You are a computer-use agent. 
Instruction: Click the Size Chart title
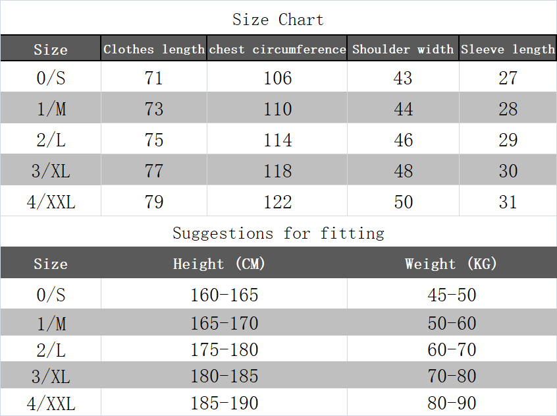pyautogui.click(x=278, y=20)
